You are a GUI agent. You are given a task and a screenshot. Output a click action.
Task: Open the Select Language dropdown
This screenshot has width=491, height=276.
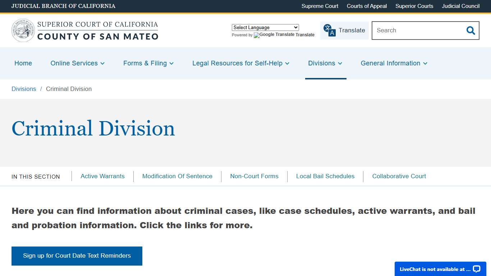[265, 27]
